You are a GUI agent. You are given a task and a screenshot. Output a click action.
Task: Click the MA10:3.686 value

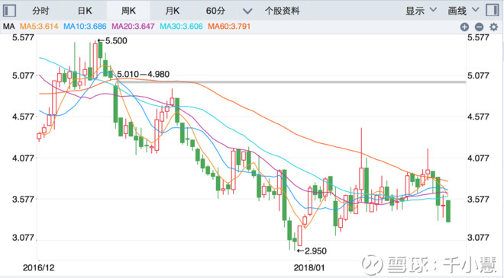(85, 27)
